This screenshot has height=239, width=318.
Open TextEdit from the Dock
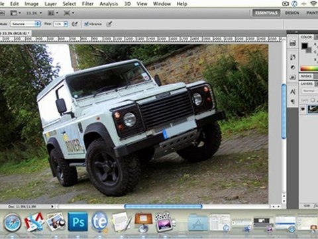pyautogui.click(x=122, y=222)
